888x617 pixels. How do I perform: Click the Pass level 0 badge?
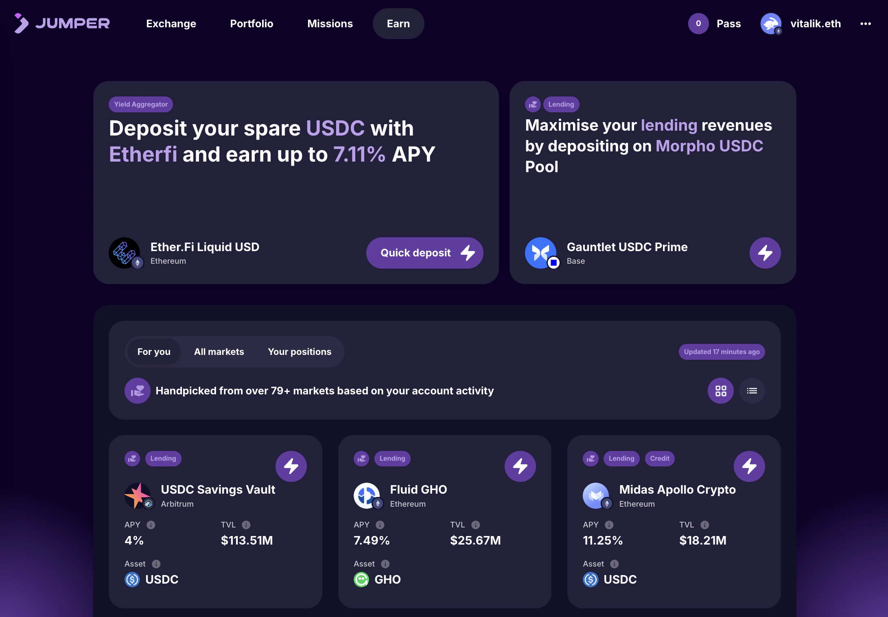coord(698,24)
